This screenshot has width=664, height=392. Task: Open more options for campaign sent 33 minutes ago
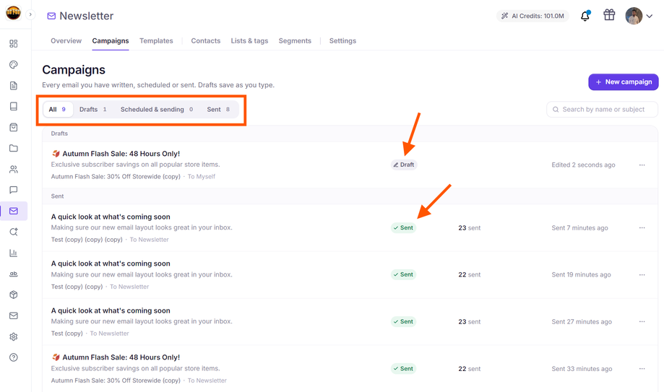[x=642, y=369]
